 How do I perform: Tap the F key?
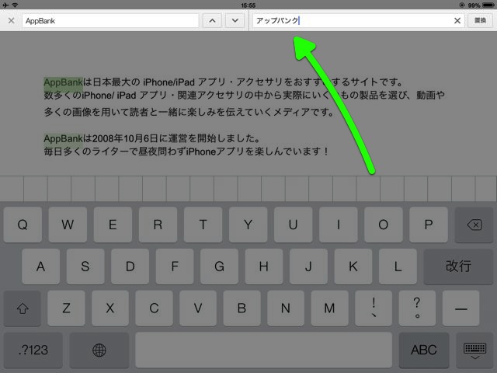[175, 267]
